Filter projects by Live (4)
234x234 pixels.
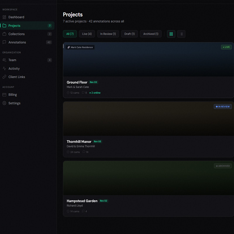pyautogui.click(x=87, y=34)
